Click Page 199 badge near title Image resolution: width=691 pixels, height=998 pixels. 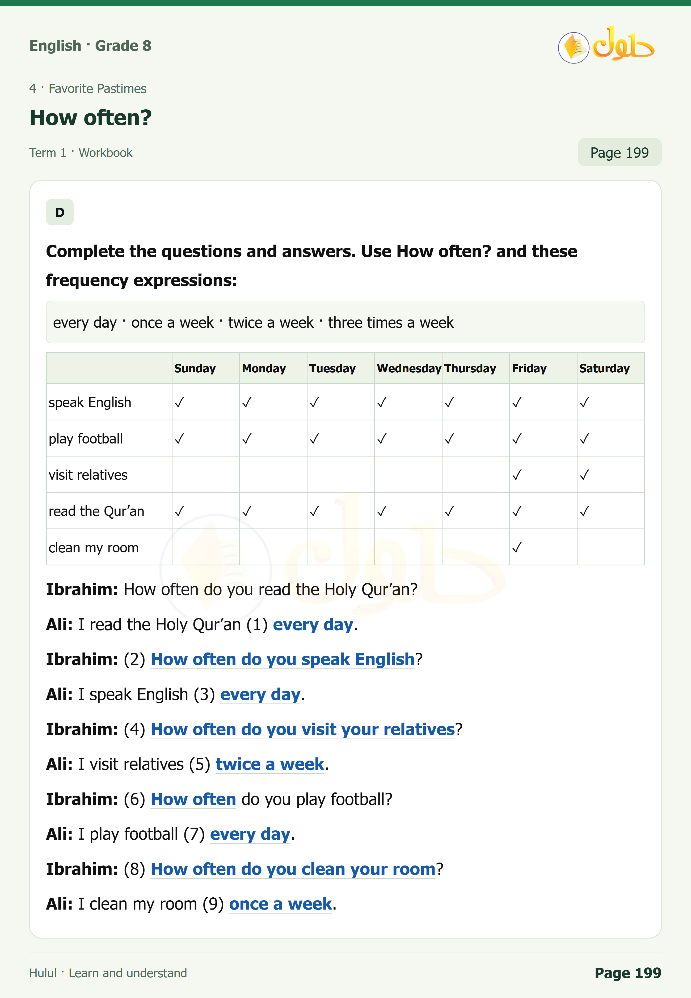(619, 152)
